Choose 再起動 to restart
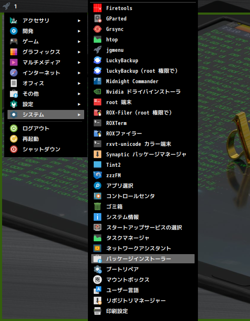 pos(46,139)
